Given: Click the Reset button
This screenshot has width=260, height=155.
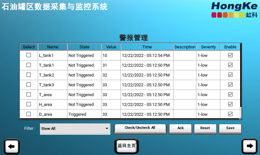Looking at the screenshot, I should coord(205,128).
